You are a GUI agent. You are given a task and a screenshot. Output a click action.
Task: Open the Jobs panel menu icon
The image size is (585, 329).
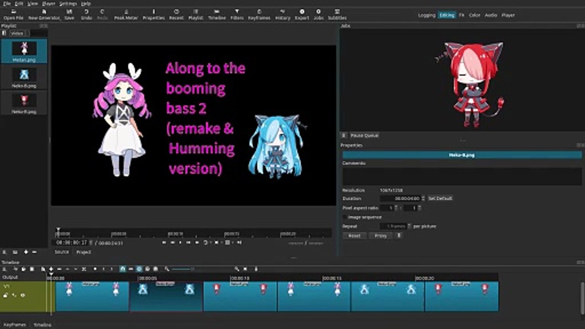click(x=344, y=135)
